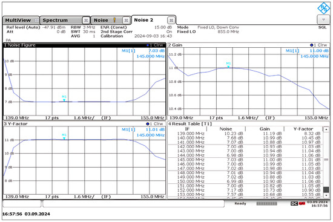Close the Noise tab via its X icon
This screenshot has width=333, height=222.
pos(127,21)
